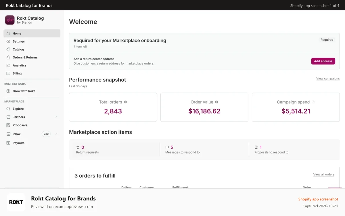Click the Analytics chart icon

click(8, 65)
